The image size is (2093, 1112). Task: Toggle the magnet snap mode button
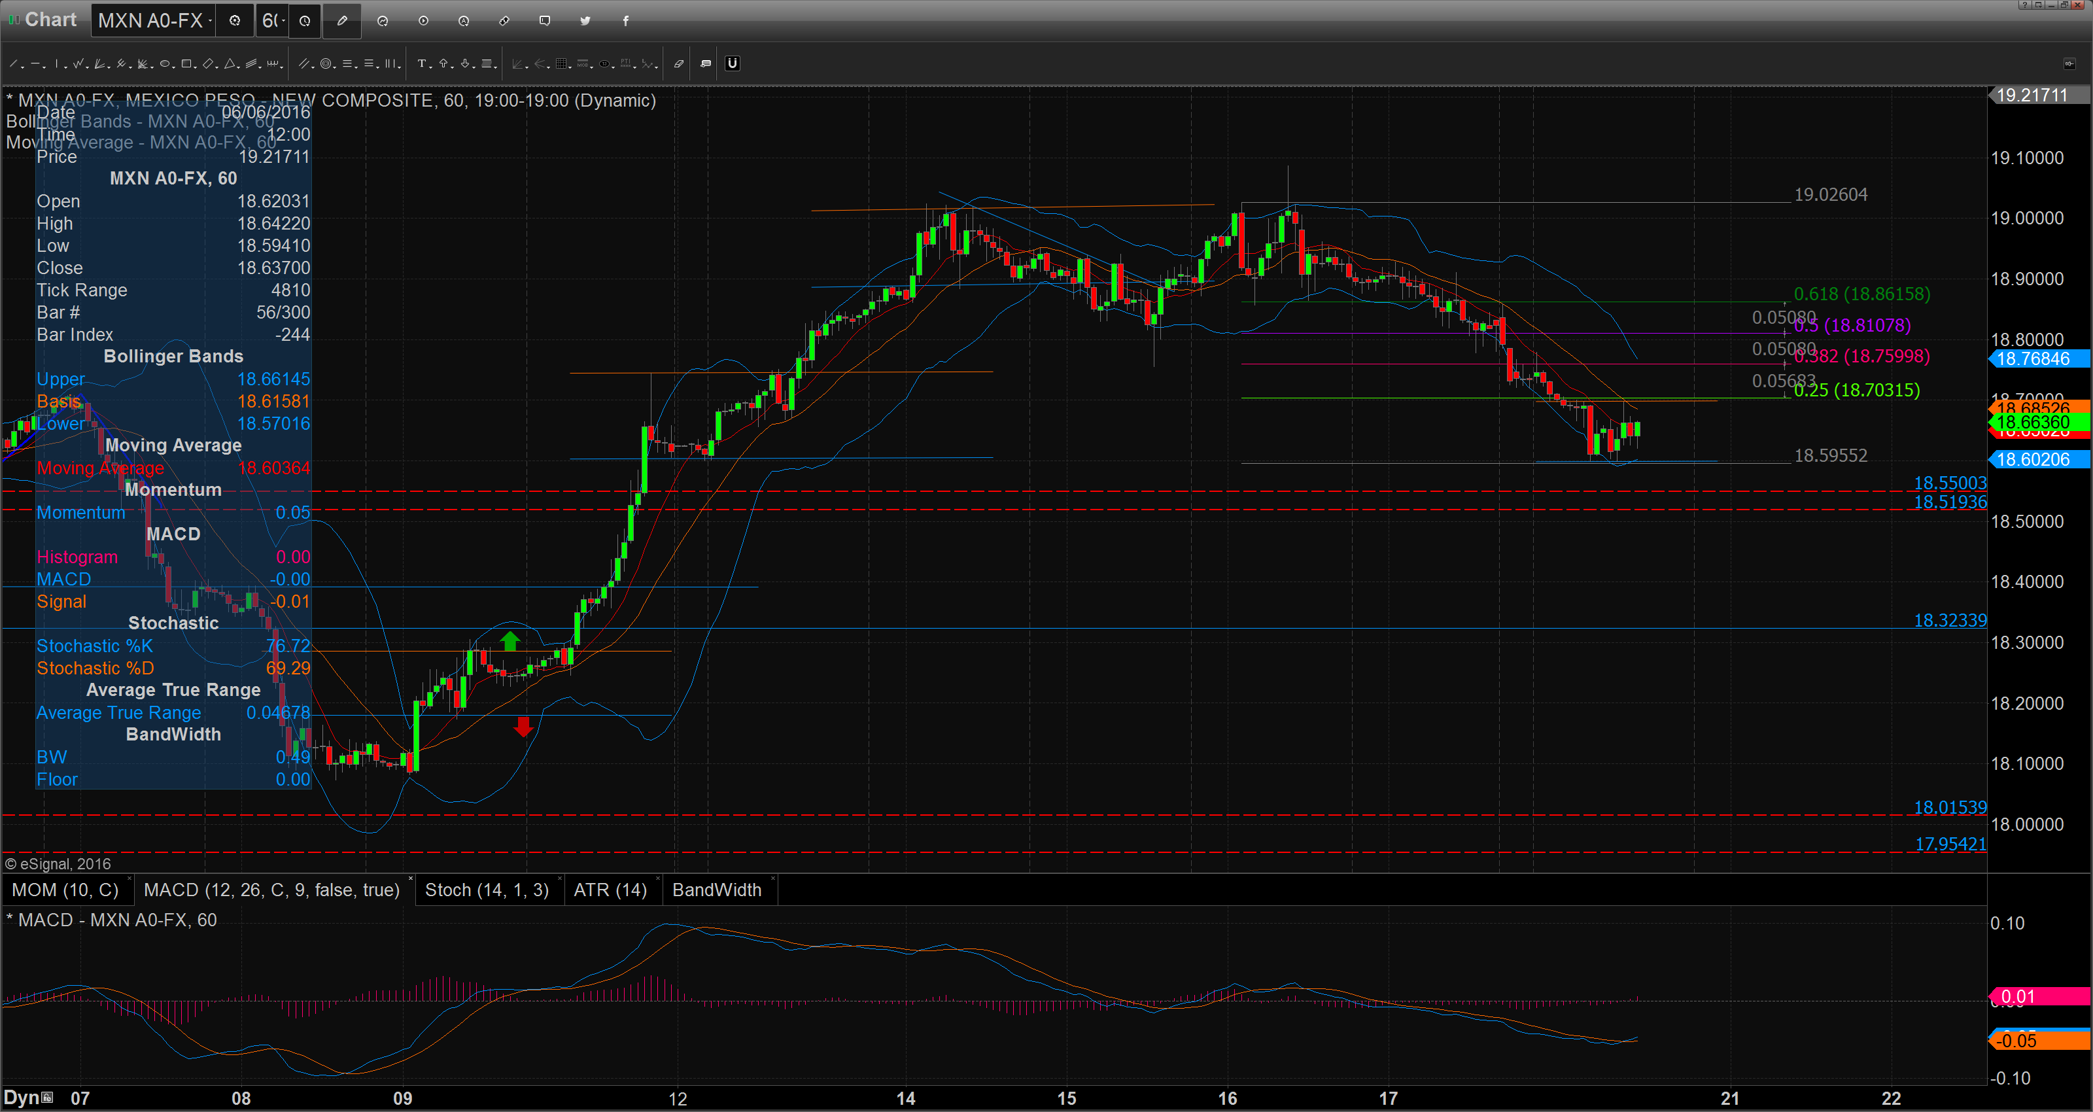[x=732, y=63]
